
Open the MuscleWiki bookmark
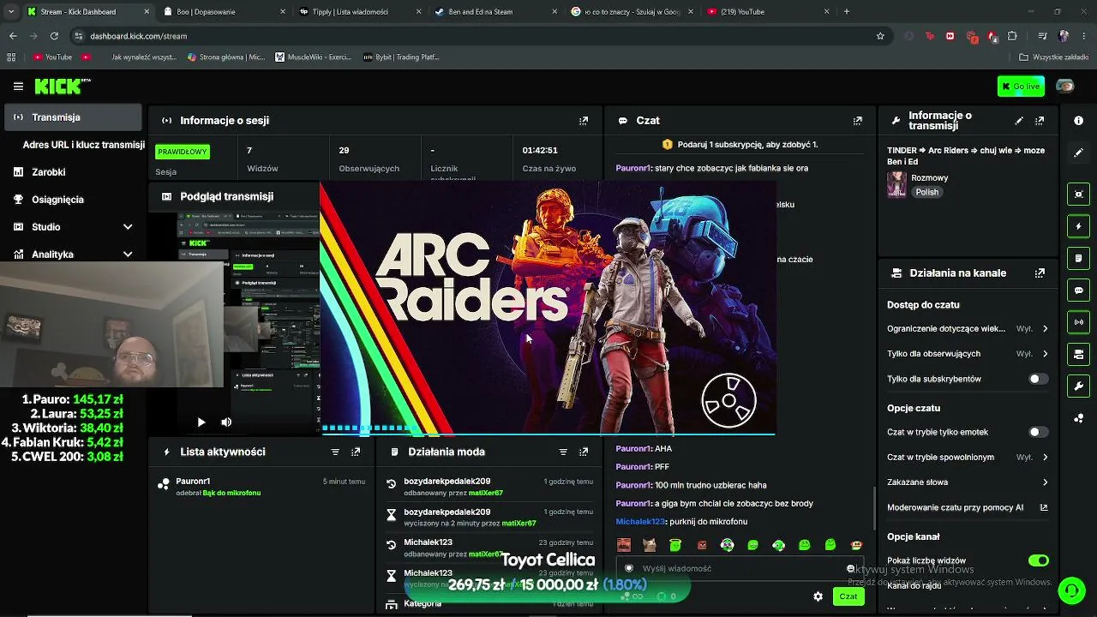coord(314,57)
